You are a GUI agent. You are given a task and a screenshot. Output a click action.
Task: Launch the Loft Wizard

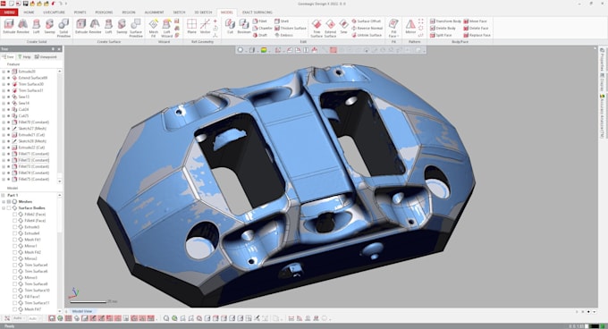pyautogui.click(x=166, y=28)
